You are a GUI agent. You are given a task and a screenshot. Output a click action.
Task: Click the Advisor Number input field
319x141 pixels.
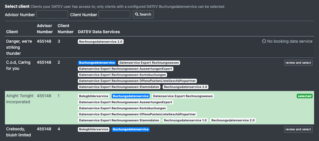point(52,14)
